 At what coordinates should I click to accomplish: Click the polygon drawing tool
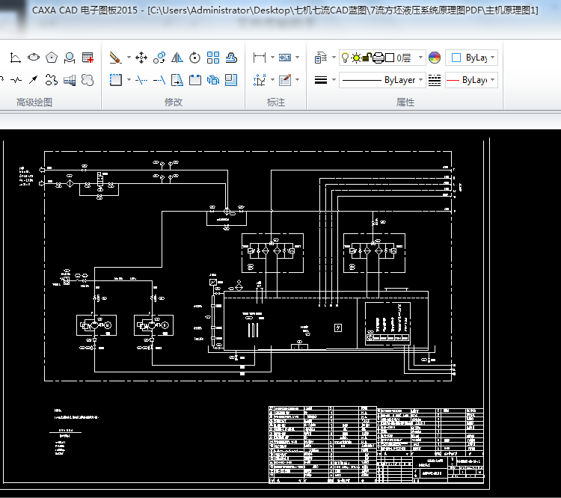click(x=52, y=58)
